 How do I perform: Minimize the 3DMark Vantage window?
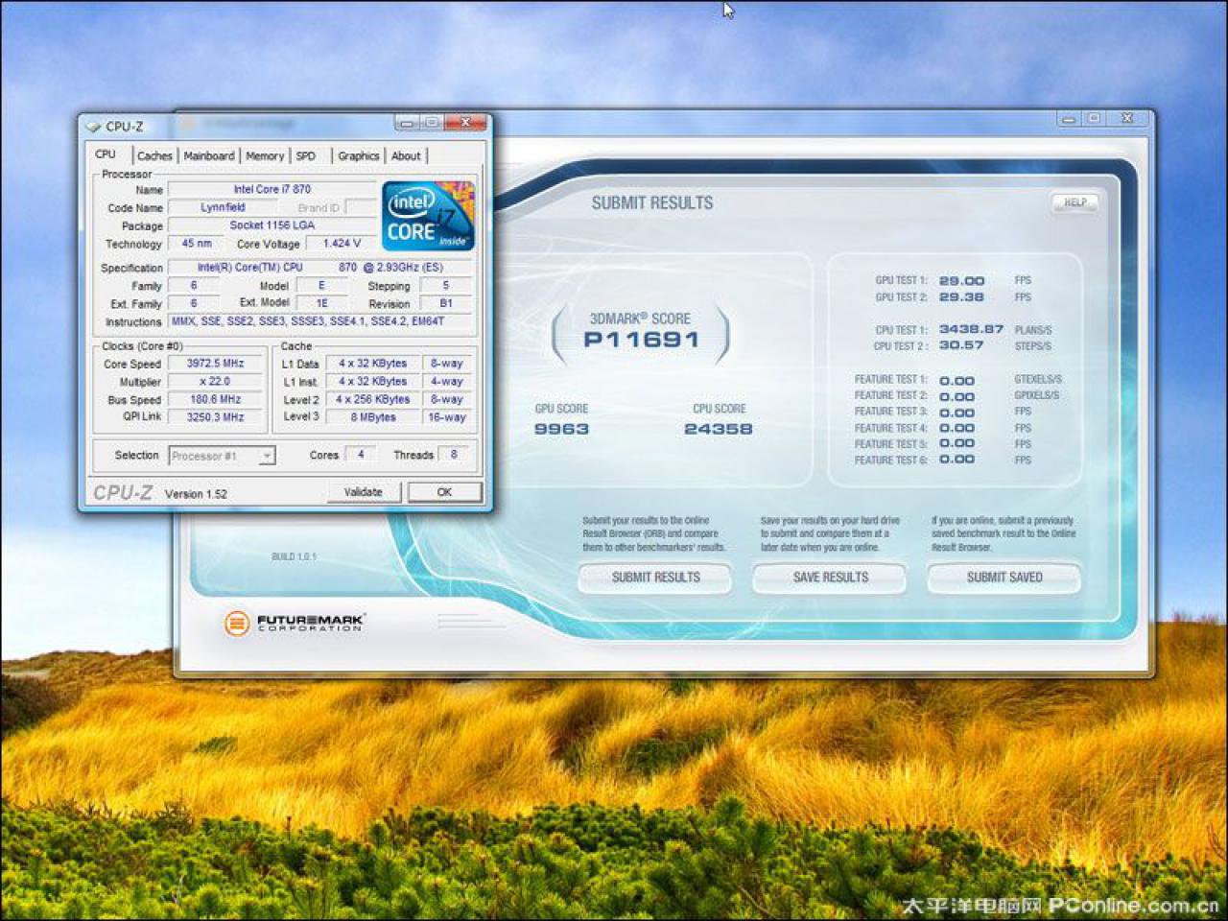pyautogui.click(x=1069, y=118)
